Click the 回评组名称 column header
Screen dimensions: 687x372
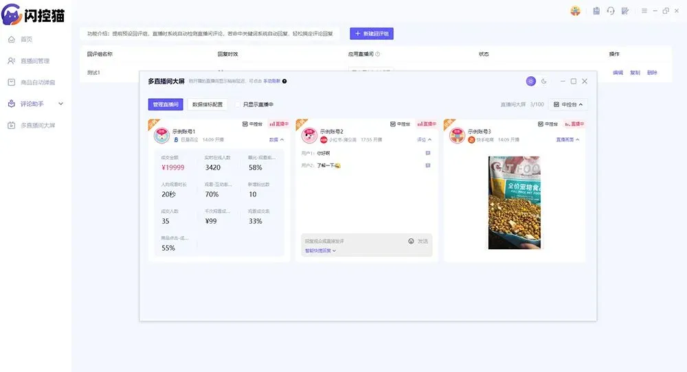(100, 54)
